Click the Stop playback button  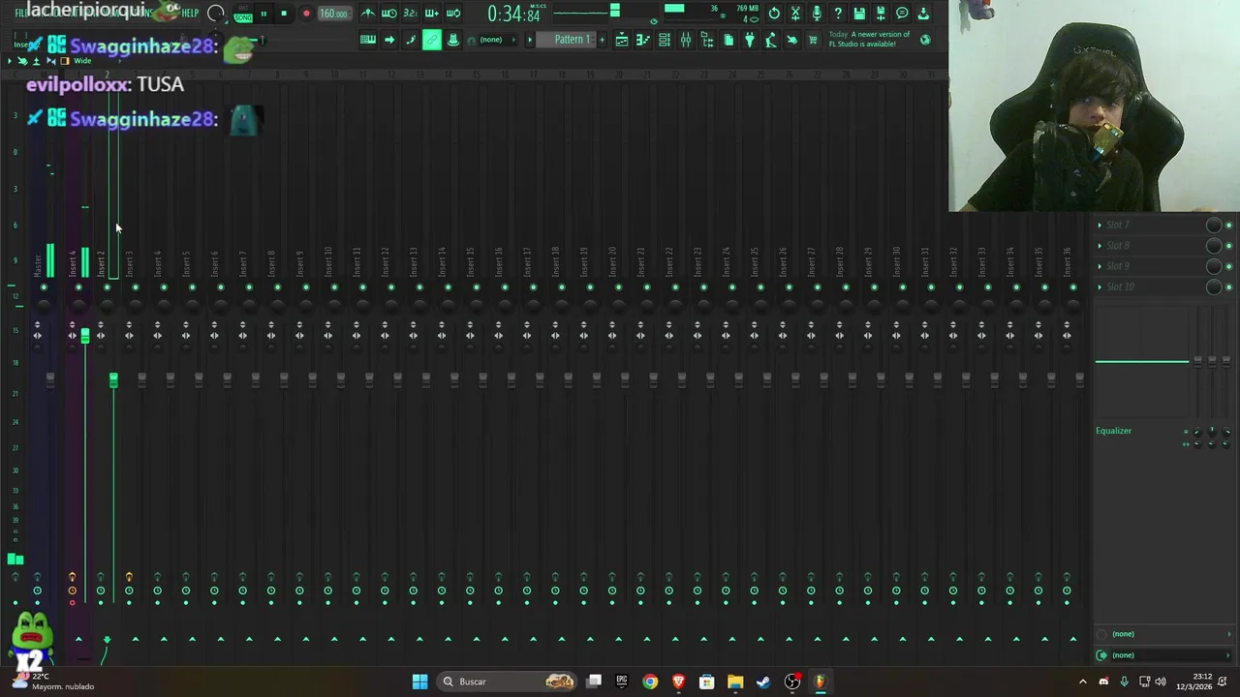[284, 14]
